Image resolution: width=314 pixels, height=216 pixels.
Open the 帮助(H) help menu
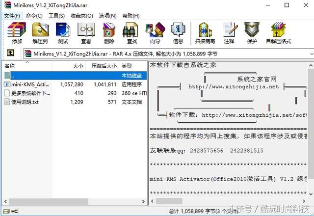click(x=131, y=16)
